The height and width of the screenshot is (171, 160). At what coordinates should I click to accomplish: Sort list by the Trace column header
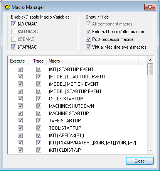pyautogui.click(x=39, y=61)
